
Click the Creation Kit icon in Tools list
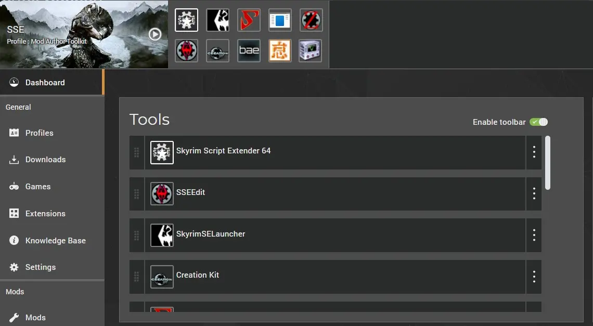coord(162,277)
